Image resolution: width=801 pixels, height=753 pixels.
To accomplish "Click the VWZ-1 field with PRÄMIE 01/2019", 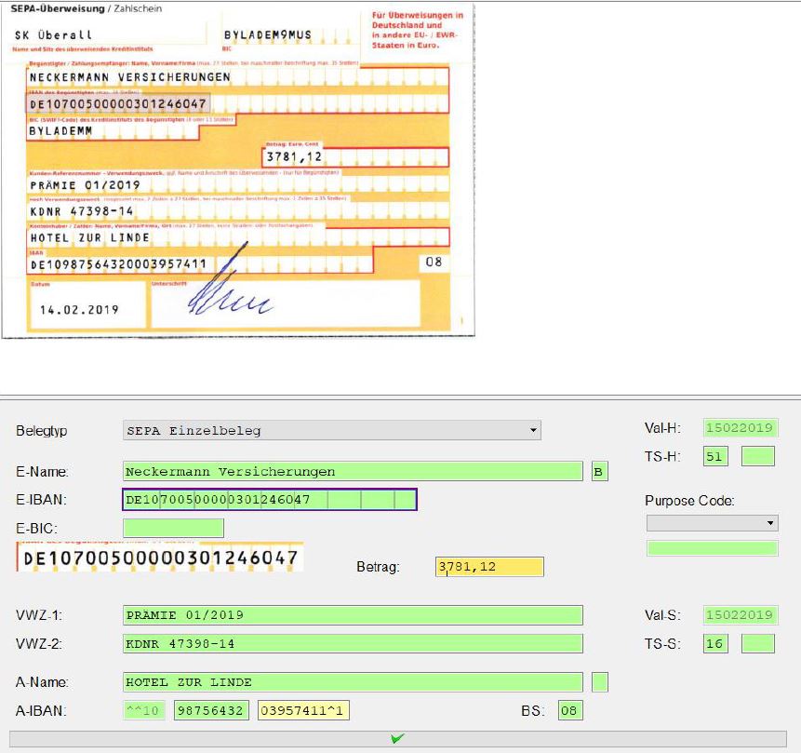I will tap(353, 615).
